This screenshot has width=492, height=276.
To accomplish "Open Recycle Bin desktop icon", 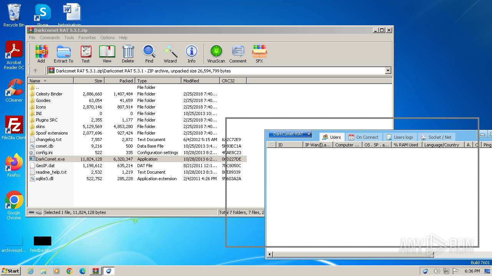I will (14, 15).
